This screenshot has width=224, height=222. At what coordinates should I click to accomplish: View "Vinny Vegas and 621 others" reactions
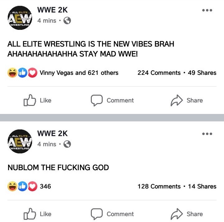tap(79, 73)
